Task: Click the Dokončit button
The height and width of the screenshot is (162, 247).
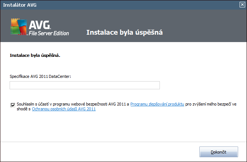Action: point(219,152)
